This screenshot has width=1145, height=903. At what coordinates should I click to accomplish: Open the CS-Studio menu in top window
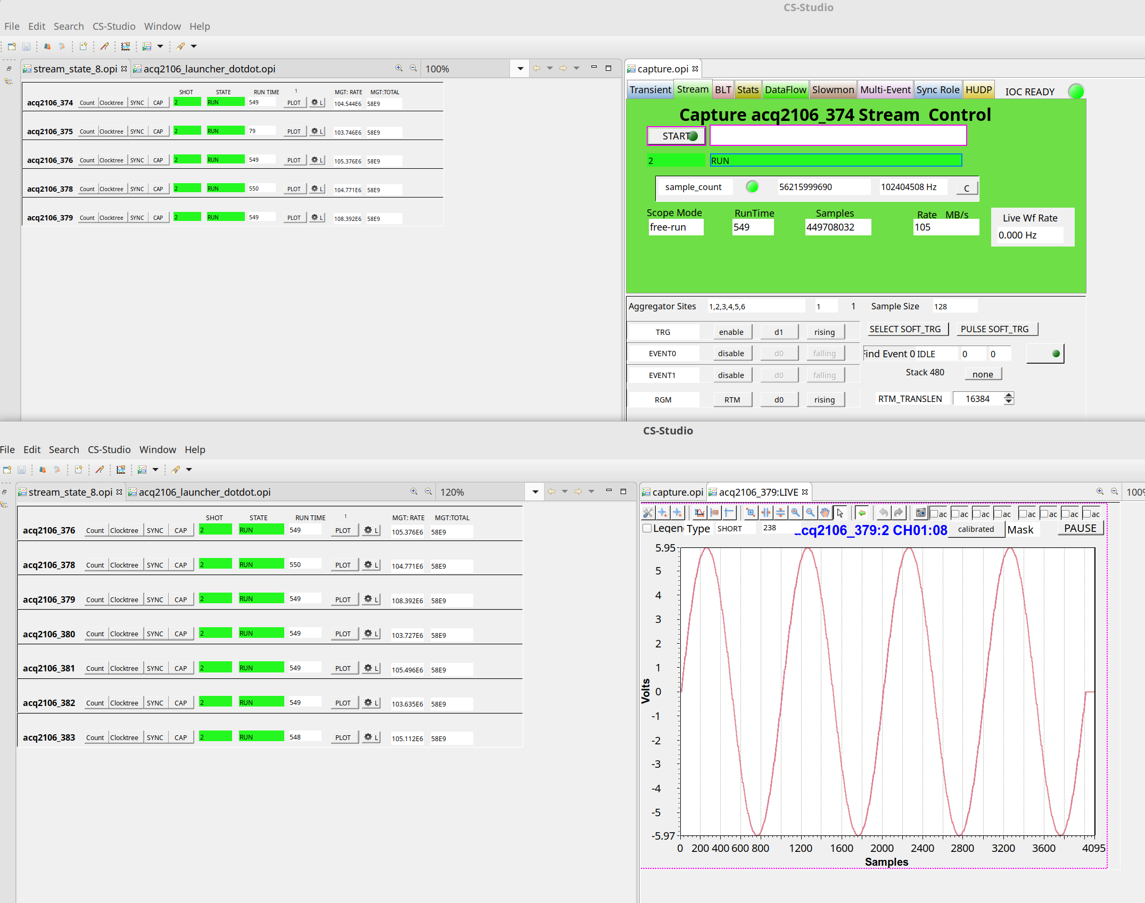(114, 26)
